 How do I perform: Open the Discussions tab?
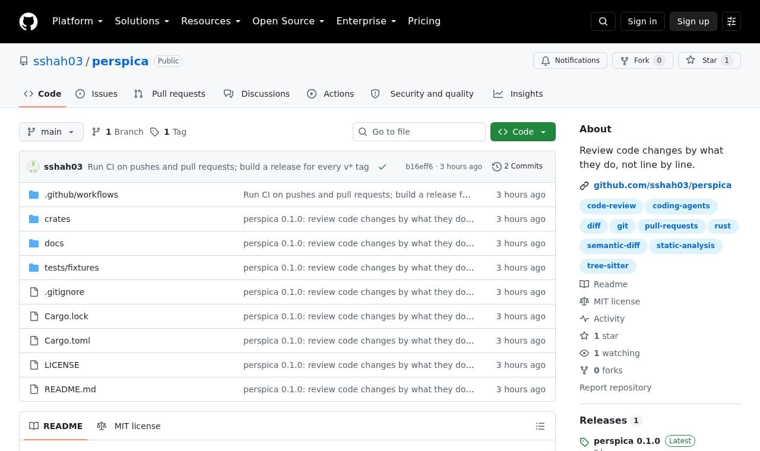coord(256,94)
